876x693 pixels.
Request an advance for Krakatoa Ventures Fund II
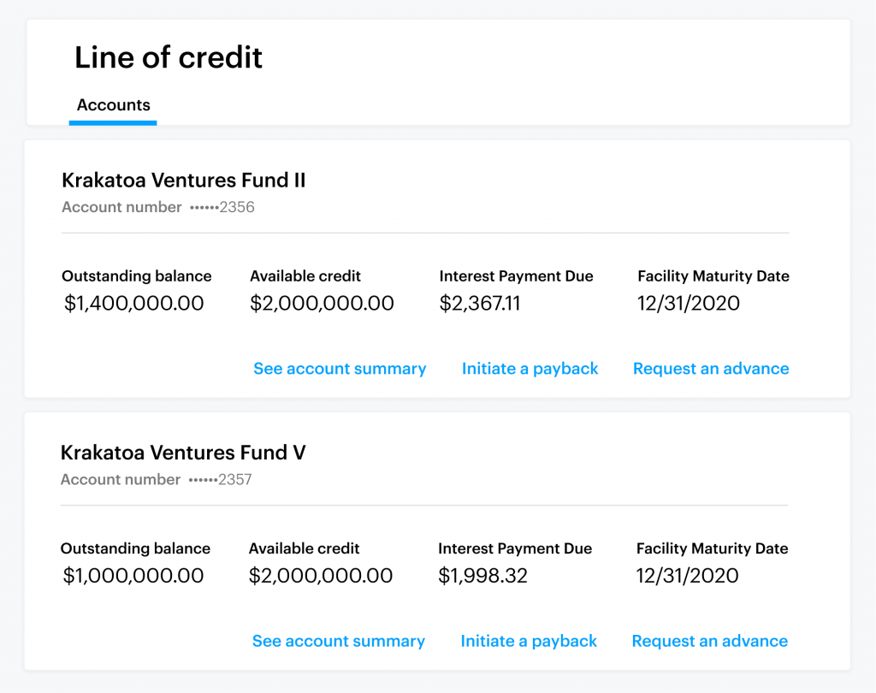(x=711, y=368)
